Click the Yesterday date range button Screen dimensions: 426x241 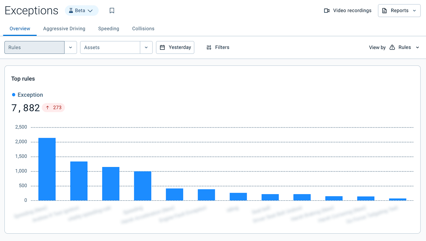[175, 47]
